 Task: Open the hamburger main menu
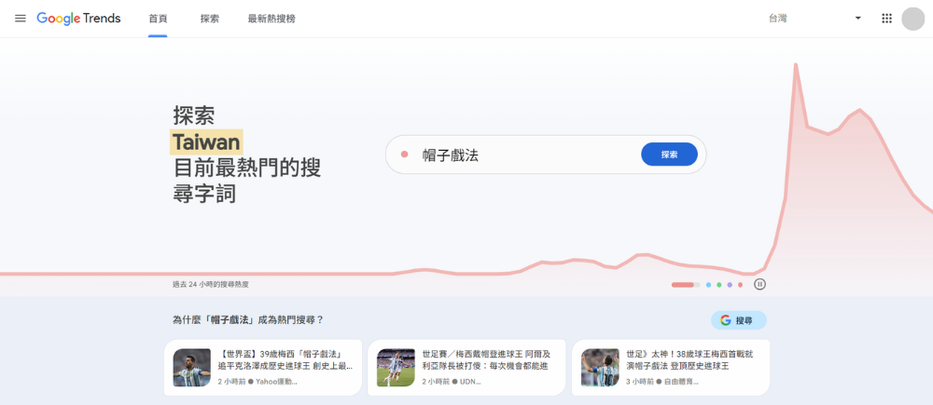21,19
